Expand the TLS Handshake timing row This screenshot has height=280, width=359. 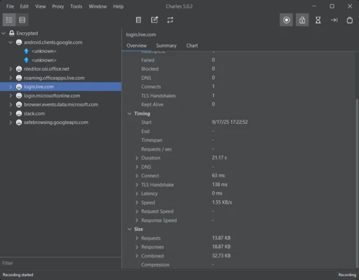(137, 185)
